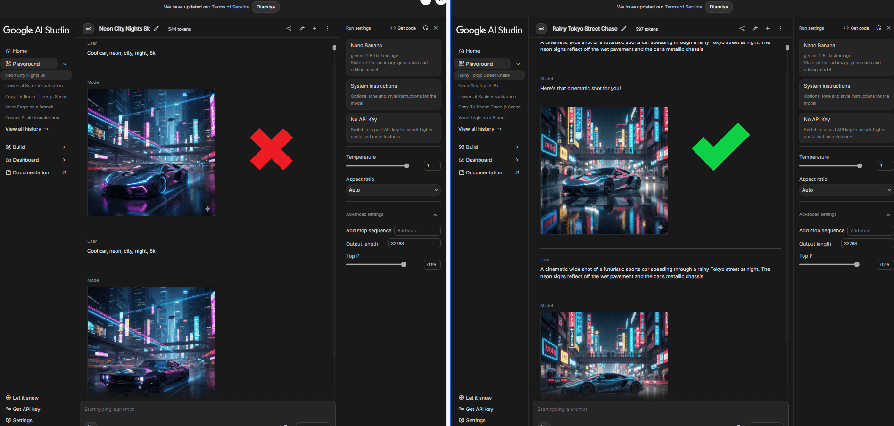Toggle Let it snow in the right window
The width and height of the screenshot is (894, 426).
click(475, 398)
